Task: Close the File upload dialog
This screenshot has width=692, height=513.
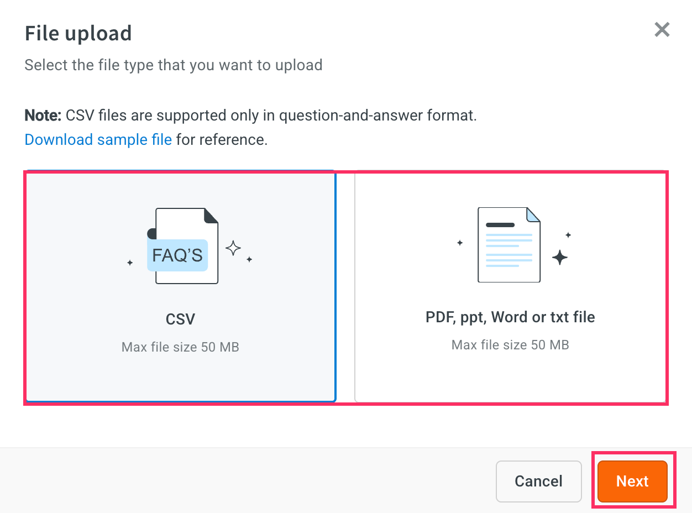Action: coord(662,29)
